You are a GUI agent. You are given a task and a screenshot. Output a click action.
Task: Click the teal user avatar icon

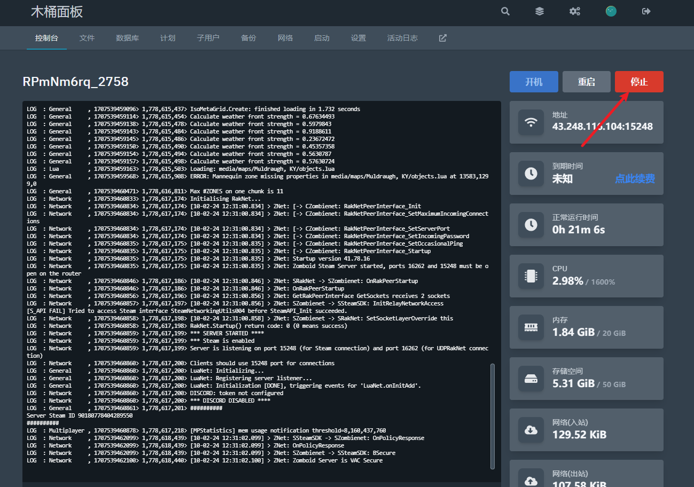[x=611, y=11]
